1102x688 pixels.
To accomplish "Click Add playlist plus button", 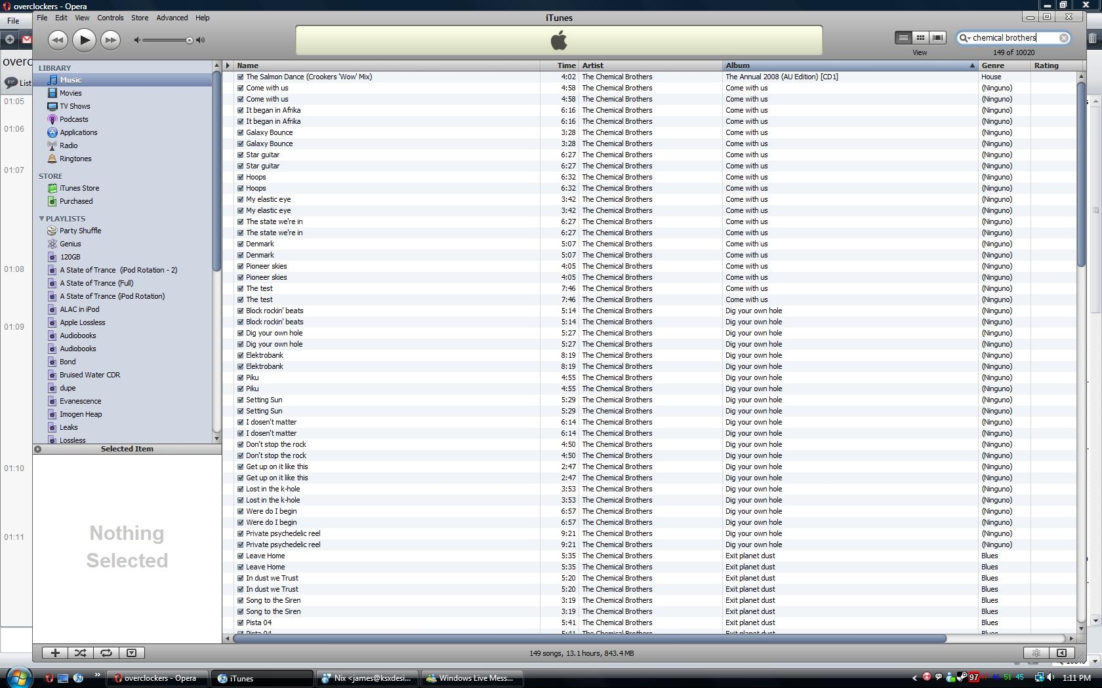I will click(55, 653).
